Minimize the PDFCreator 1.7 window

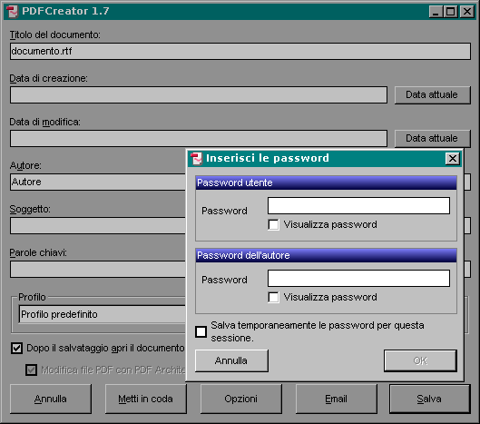click(x=436, y=12)
